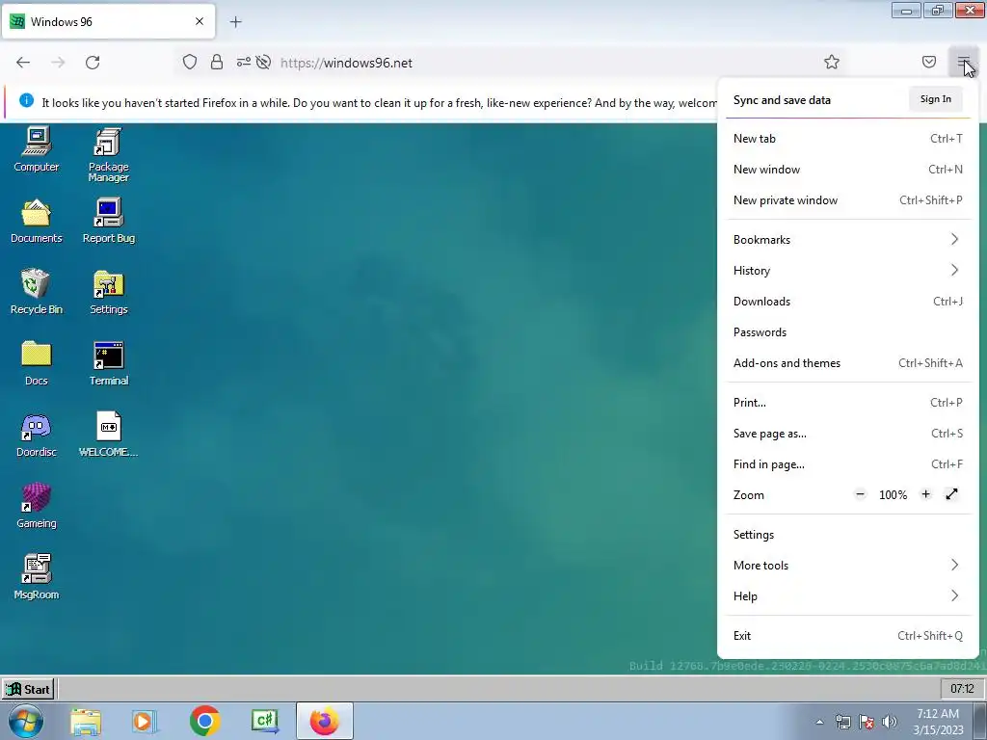Open the WELCOME markdown file icon
Image resolution: width=987 pixels, height=740 pixels.
108,435
